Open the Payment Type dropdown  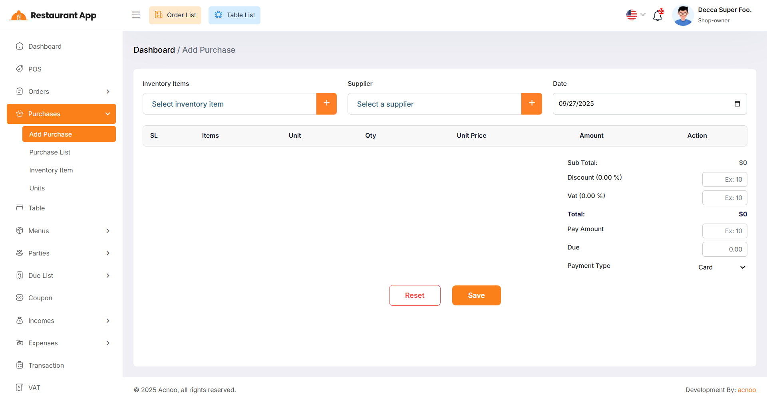721,267
